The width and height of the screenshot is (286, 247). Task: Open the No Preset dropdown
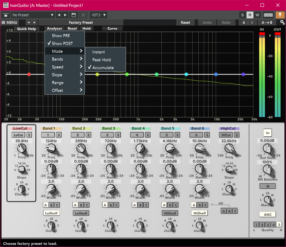[x=33, y=15]
